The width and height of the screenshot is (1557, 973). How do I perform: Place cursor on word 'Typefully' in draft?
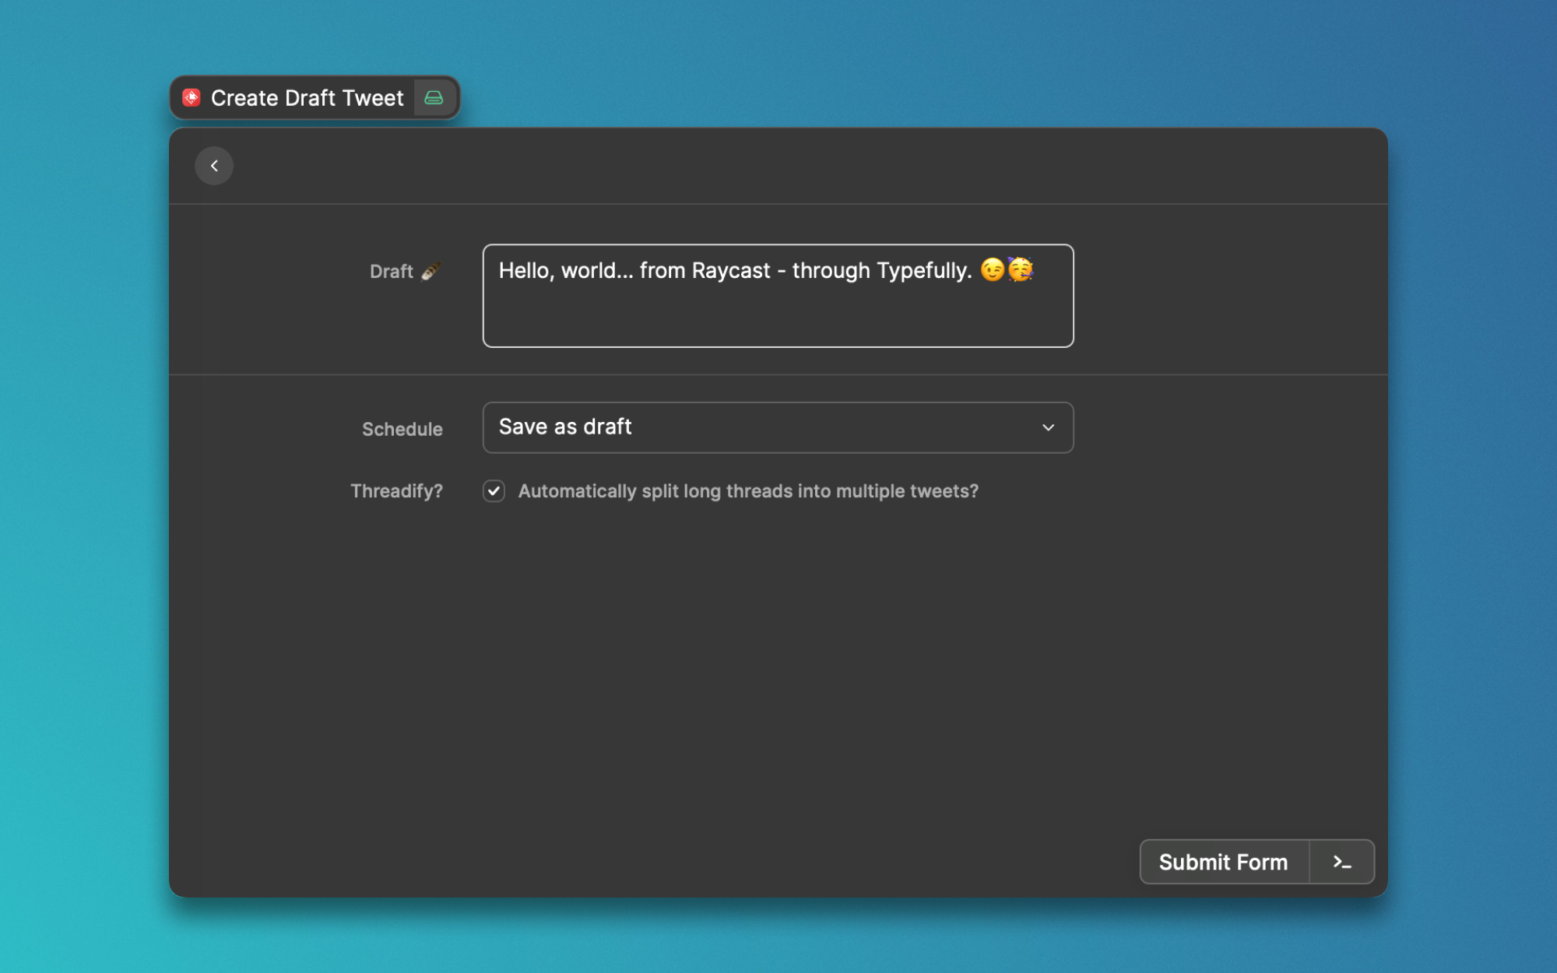923,271
